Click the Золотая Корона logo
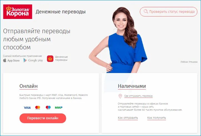 [18, 12]
